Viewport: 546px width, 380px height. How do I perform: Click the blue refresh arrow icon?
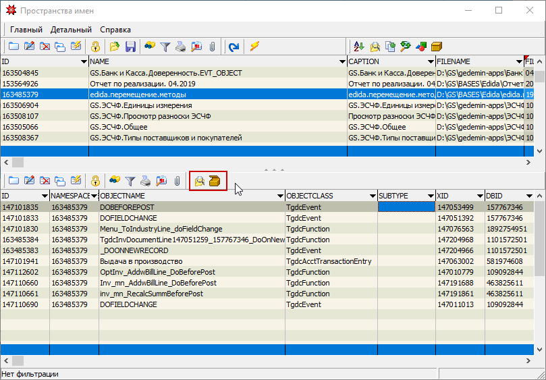[x=234, y=47]
